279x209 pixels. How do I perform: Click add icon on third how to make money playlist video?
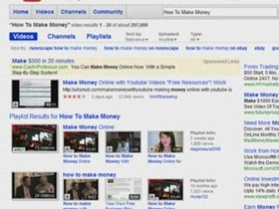(x=151, y=197)
